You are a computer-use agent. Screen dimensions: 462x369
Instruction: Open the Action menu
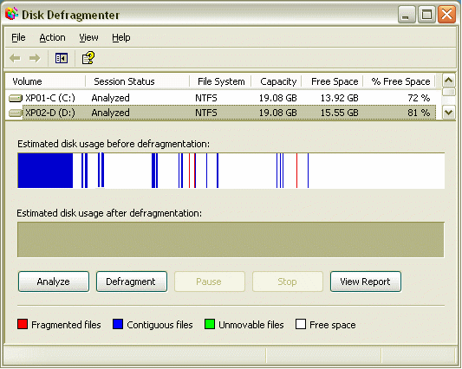(x=53, y=38)
